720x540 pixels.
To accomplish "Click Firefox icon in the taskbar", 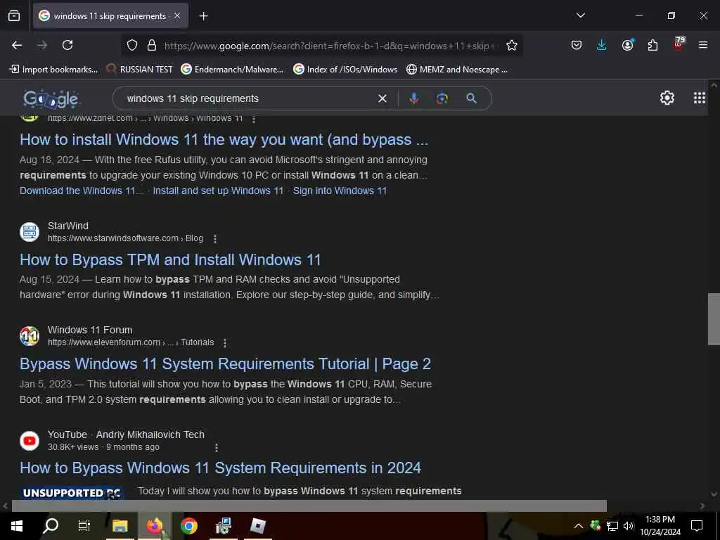I will click(154, 526).
